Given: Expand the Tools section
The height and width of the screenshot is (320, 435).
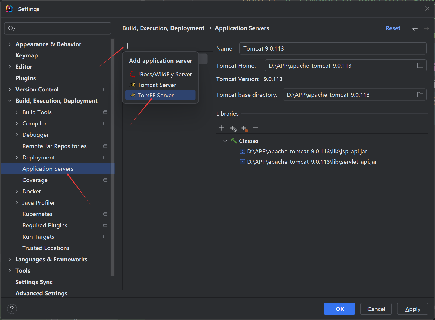Looking at the screenshot, I should (x=10, y=271).
